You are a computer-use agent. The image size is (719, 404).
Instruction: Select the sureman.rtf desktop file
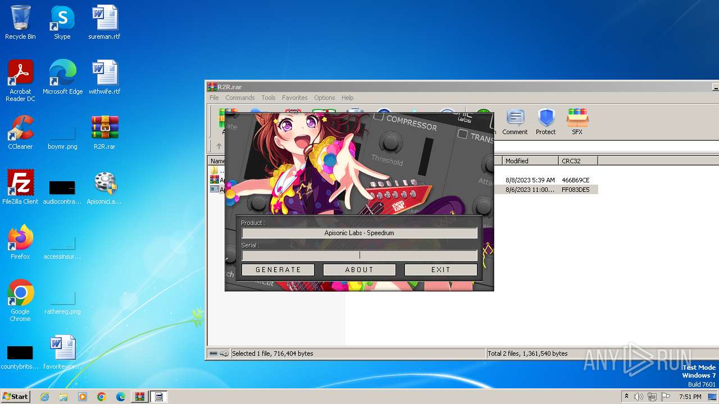coord(104,23)
